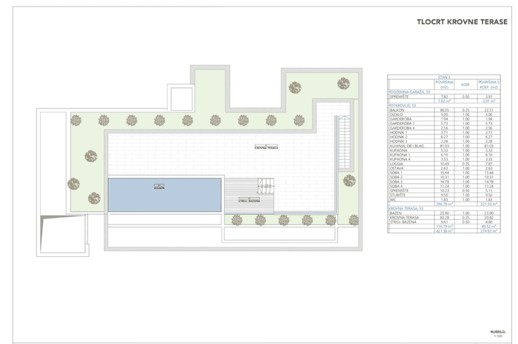Screen dimensions: 518x344
Task: Click the MJERILO 1:100 scale label
Action: [498, 334]
